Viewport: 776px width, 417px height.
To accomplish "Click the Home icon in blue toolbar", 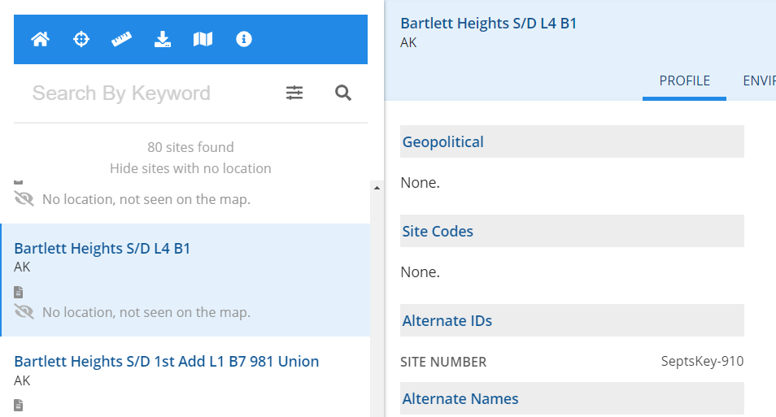I will 40,39.
